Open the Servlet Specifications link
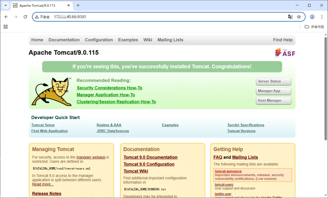Viewport: 328px width, 198px height. (x=246, y=125)
